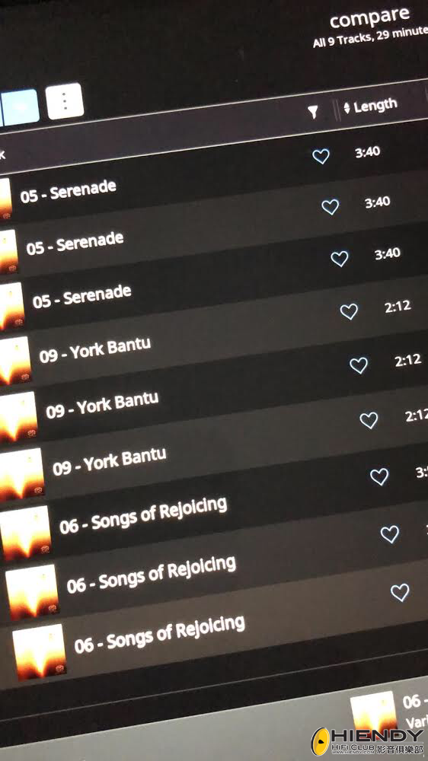Open the three-dot more options button

tap(65, 101)
